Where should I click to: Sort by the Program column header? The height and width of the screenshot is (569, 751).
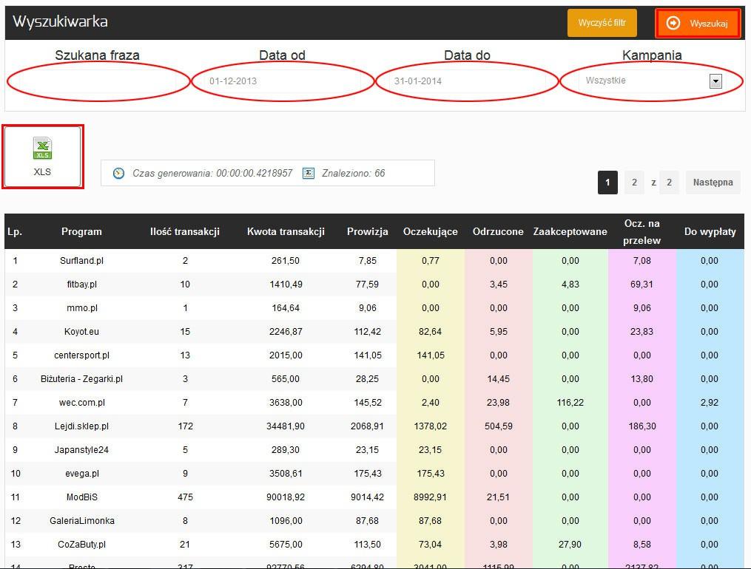(x=81, y=231)
